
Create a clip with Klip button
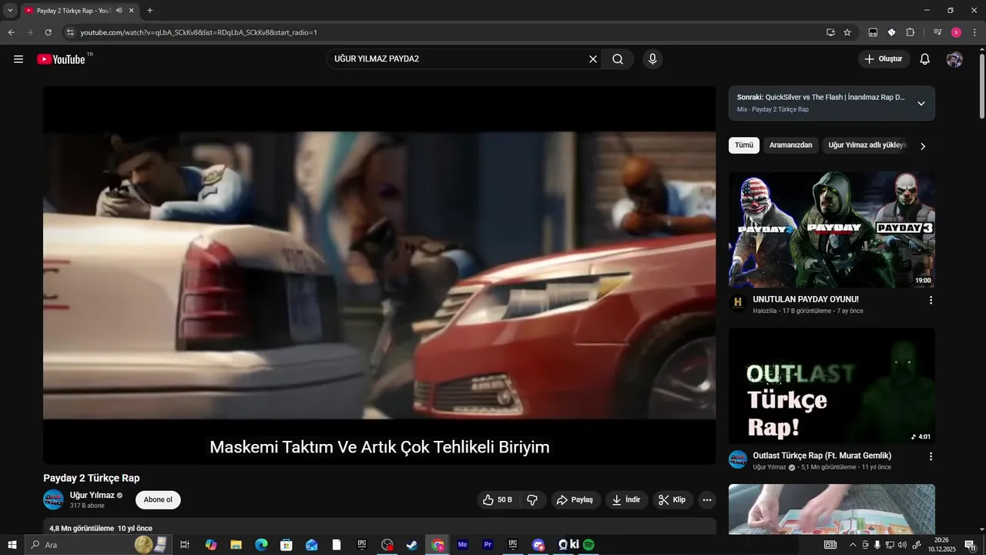672,499
